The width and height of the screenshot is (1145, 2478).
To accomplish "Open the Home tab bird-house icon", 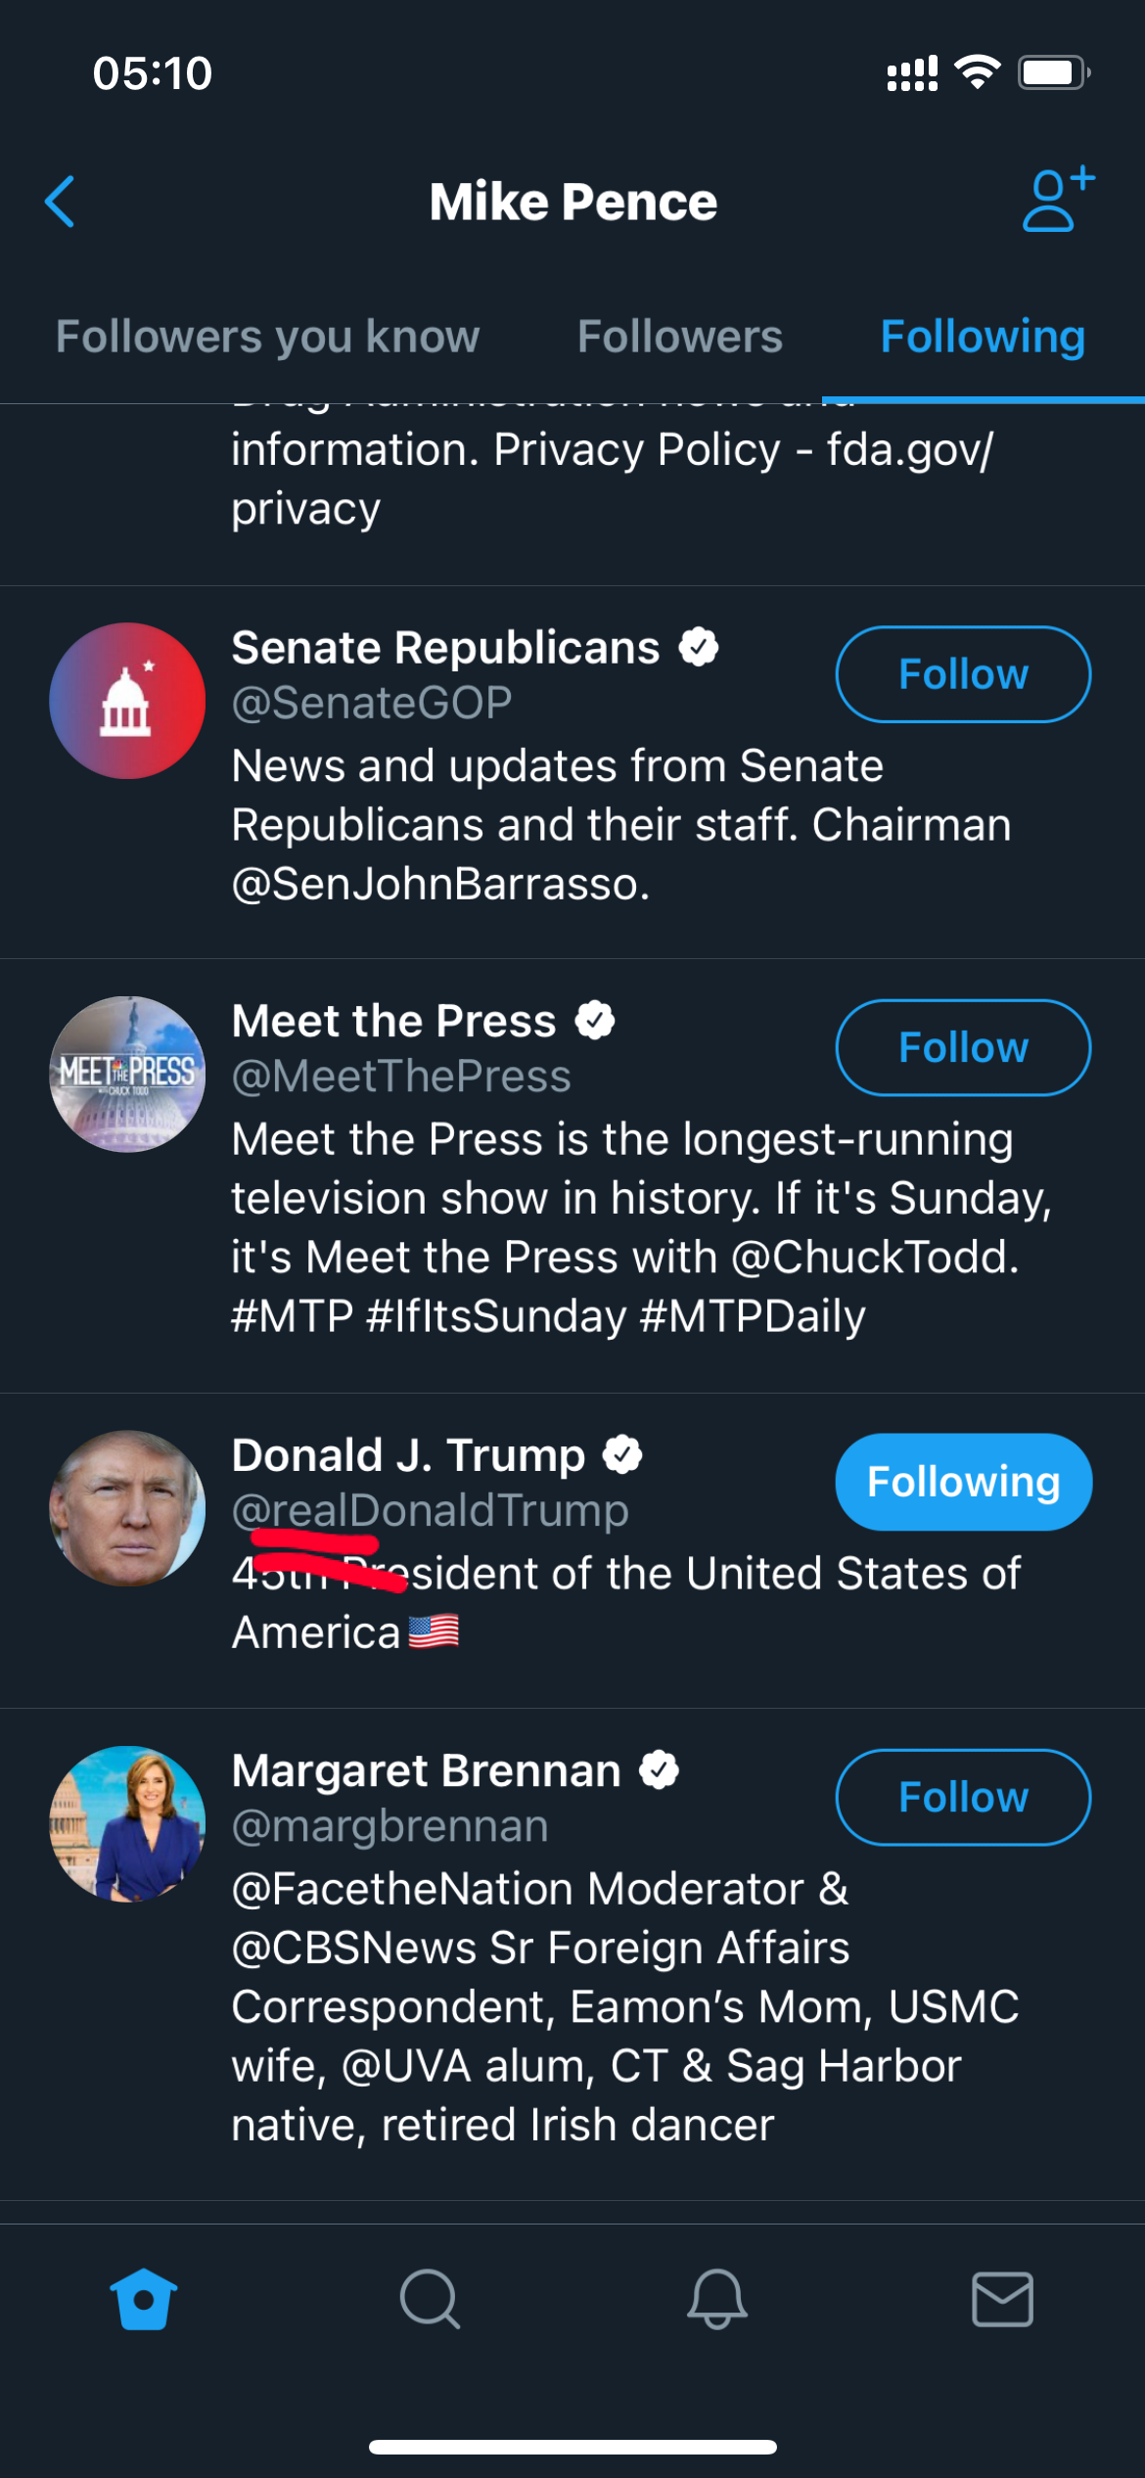I will click(x=144, y=2299).
